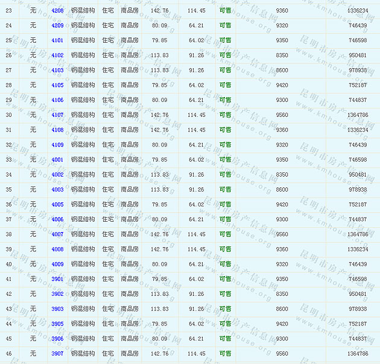The image size is (380, 364).
Task: Open room 4103 details link
Action: pyautogui.click(x=57, y=71)
